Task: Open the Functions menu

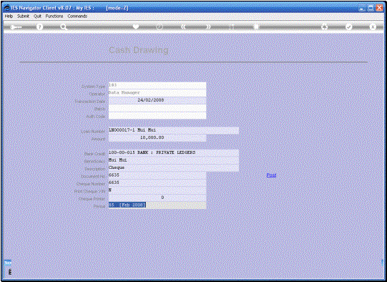Action: point(54,16)
